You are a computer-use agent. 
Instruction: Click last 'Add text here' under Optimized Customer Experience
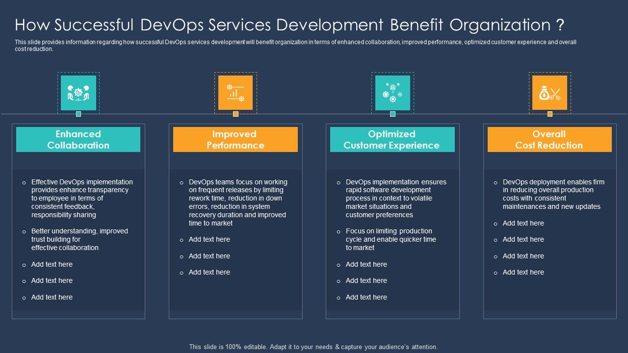coord(366,297)
